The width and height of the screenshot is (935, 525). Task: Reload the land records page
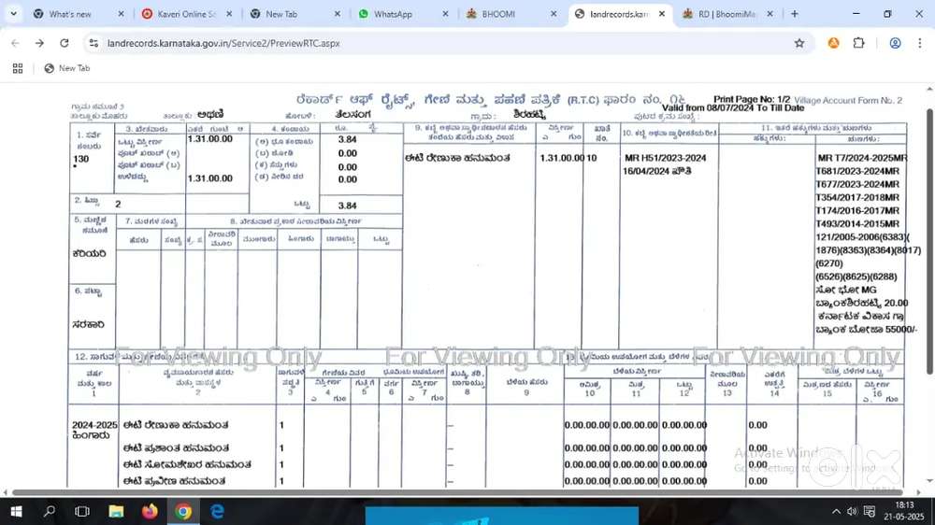click(64, 43)
